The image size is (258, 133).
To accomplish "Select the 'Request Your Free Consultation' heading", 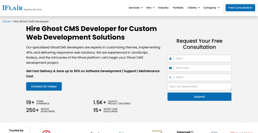I will click(200, 44).
